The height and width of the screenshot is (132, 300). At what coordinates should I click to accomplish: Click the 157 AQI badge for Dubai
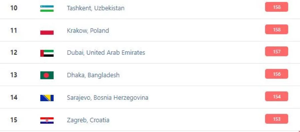pyautogui.click(x=276, y=52)
